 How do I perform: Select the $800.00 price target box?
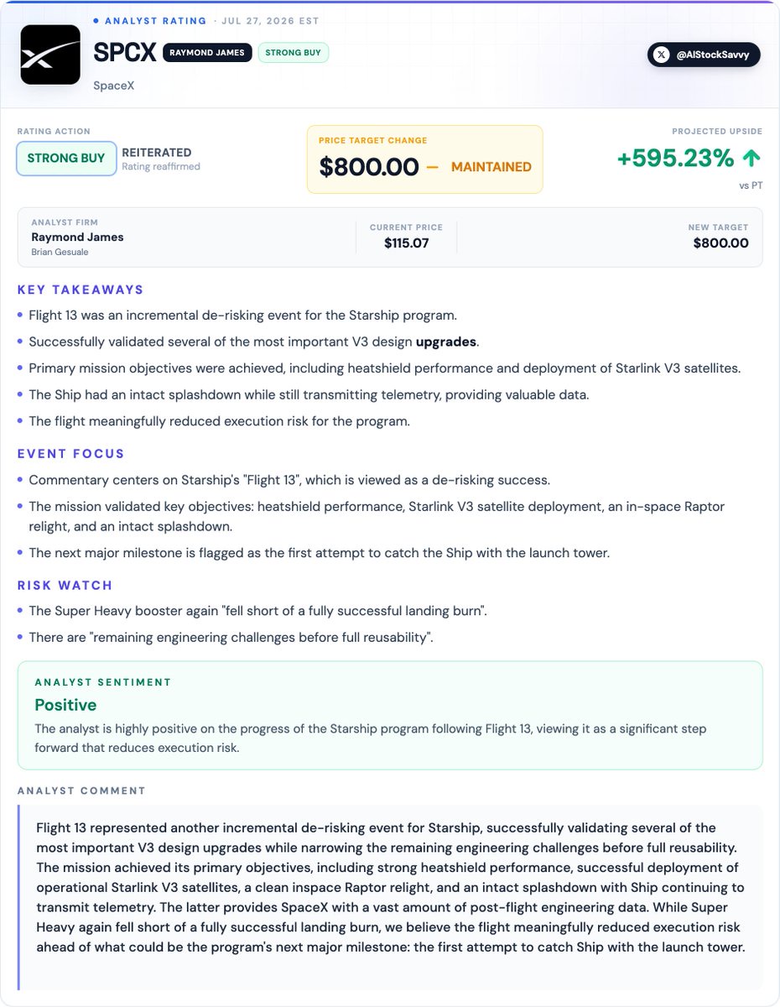[424, 159]
